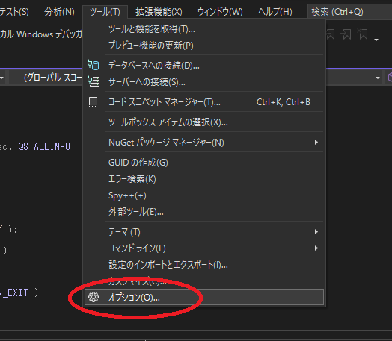
Task: Open the ヘルプ menu
Action: 275,12
